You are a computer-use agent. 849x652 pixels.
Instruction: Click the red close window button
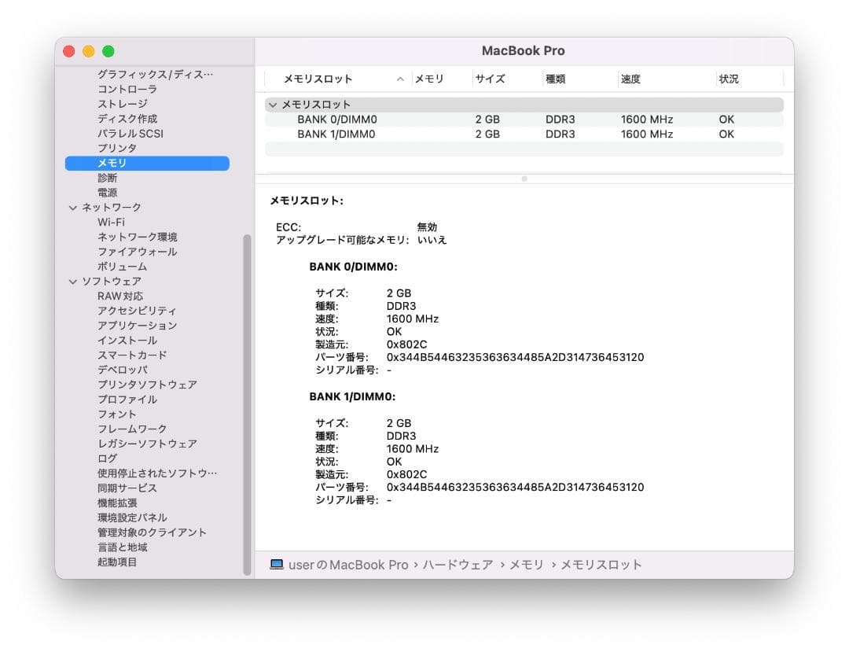coord(68,51)
